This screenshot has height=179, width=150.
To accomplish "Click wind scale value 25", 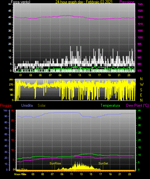I will point(10,37).
